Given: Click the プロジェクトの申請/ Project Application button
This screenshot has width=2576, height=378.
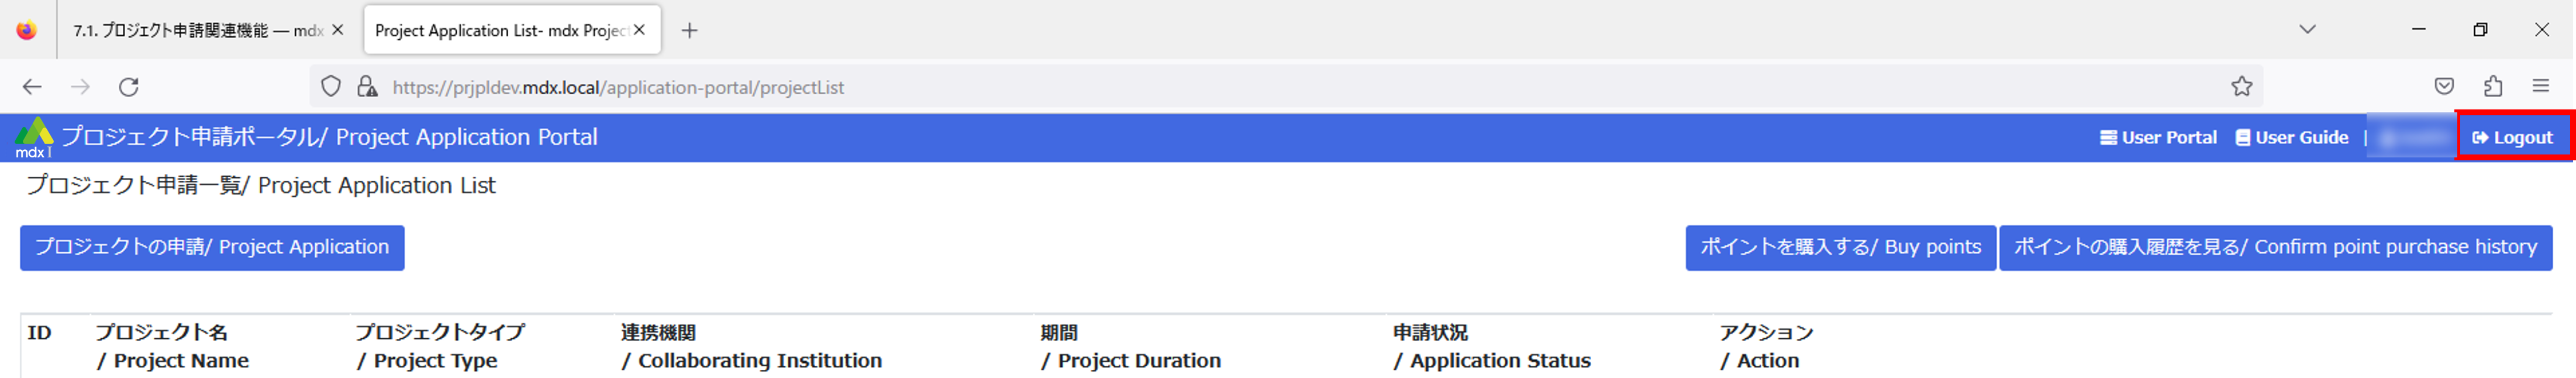Looking at the screenshot, I should pos(212,247).
